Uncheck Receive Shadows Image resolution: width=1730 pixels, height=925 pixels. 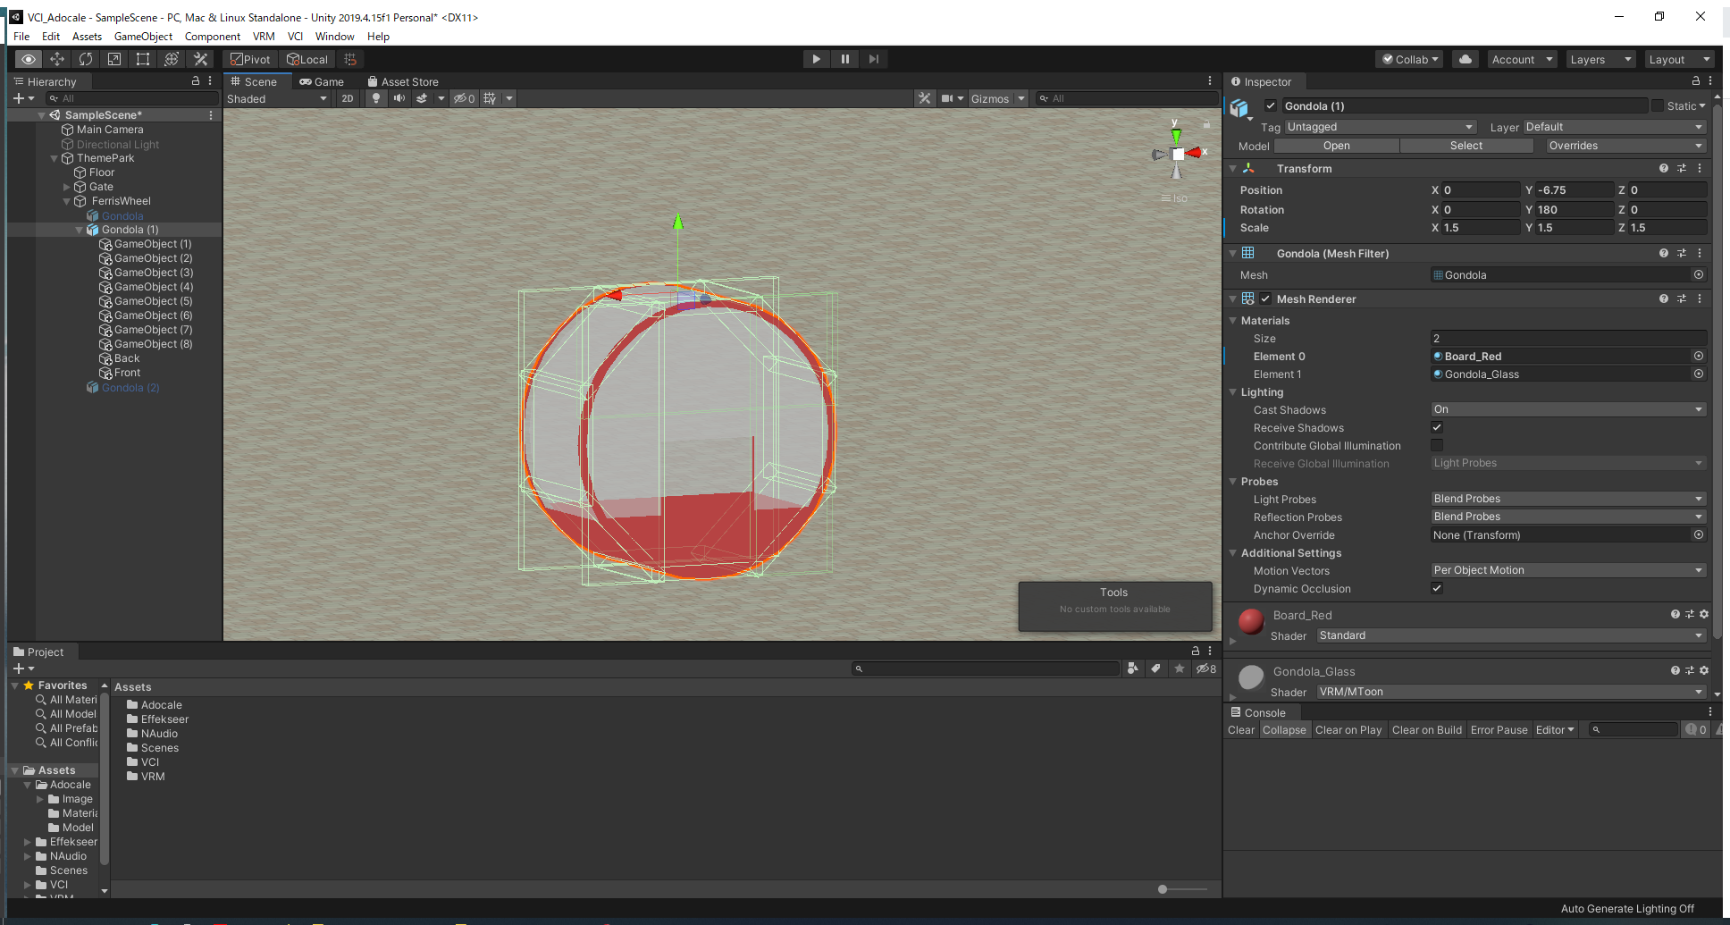1437,427
